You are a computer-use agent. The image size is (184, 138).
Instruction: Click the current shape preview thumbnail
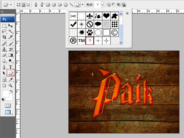(x=98, y=5)
